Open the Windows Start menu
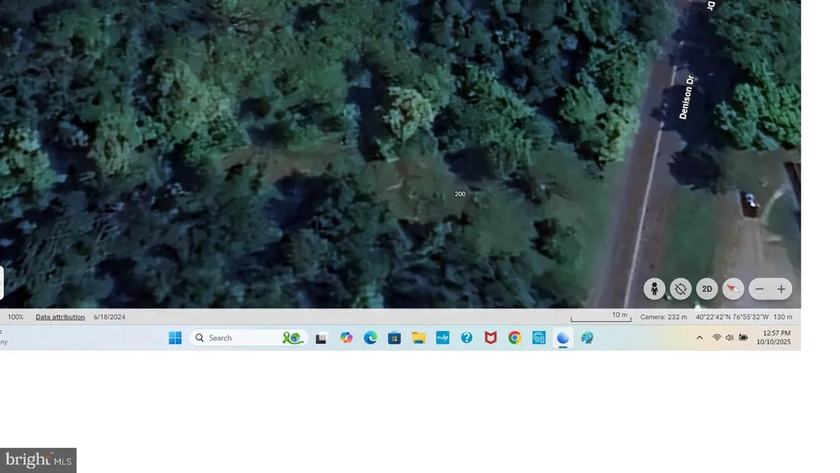The width and height of the screenshot is (840, 473). coord(175,338)
